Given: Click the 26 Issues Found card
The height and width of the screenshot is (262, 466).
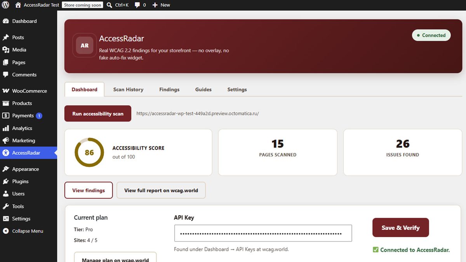Looking at the screenshot, I should [403, 152].
